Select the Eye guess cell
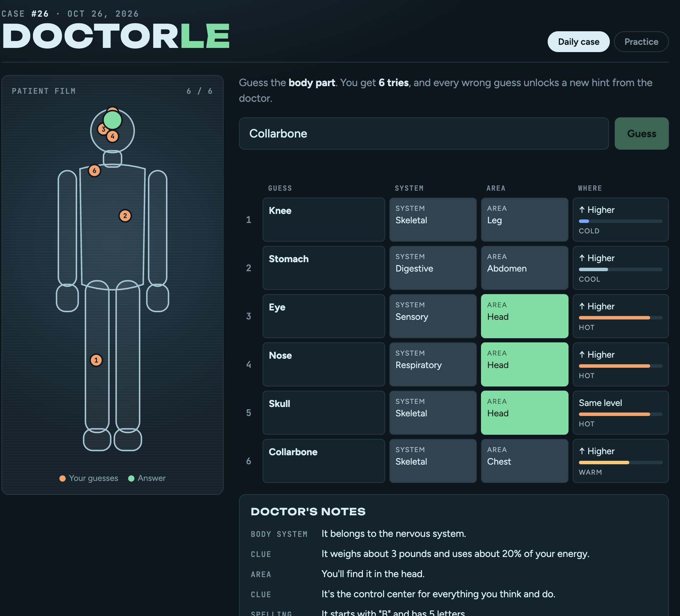Image resolution: width=680 pixels, height=616 pixels. [324, 316]
